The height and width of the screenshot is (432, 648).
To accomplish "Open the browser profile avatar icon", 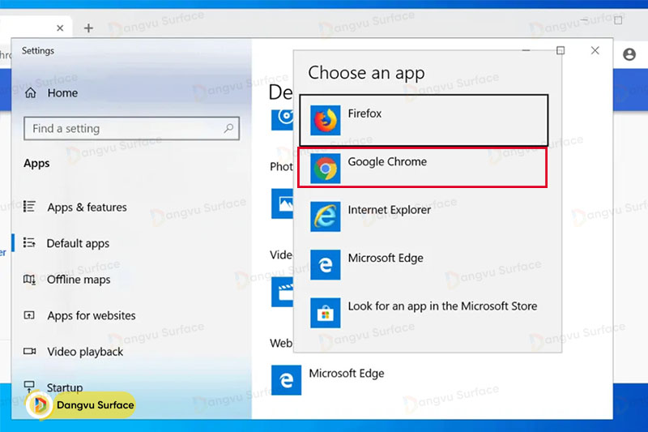I will 629,54.
